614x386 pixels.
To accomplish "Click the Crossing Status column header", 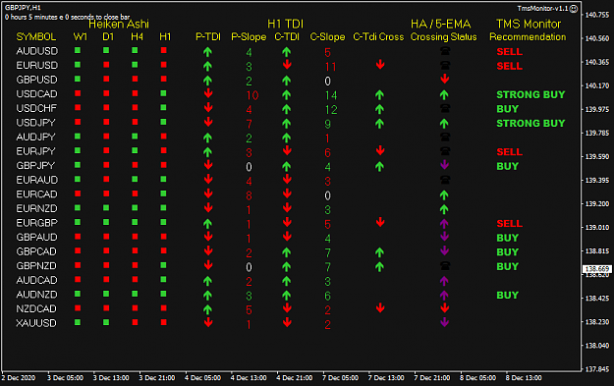I will [x=444, y=36].
